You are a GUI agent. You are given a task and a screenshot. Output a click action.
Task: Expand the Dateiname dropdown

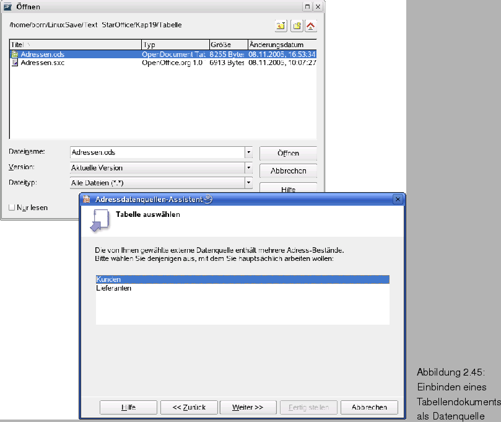pyautogui.click(x=248, y=152)
